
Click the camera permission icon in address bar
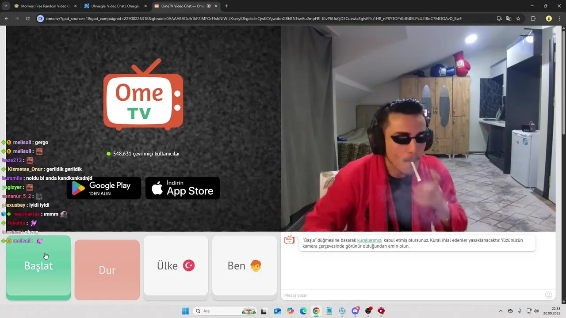tap(41, 19)
